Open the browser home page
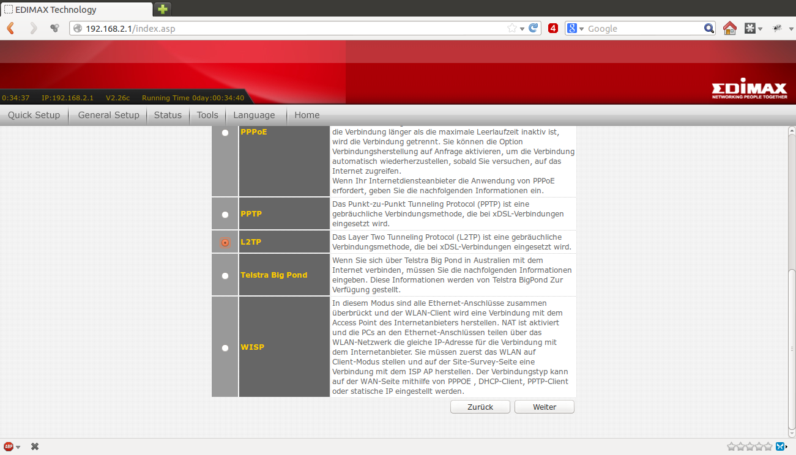 pyautogui.click(x=729, y=28)
